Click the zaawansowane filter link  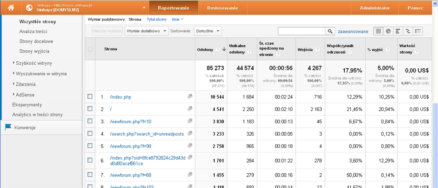[353, 32]
